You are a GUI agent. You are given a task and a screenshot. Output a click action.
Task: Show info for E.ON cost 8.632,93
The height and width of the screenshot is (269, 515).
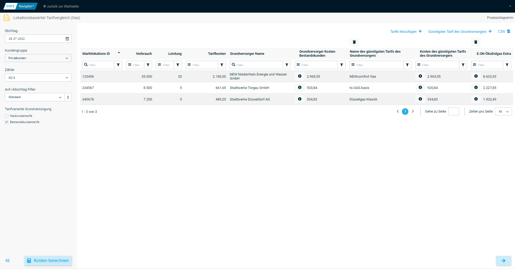coord(476,76)
